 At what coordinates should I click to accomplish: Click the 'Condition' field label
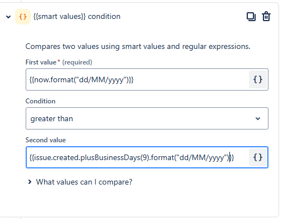click(x=40, y=101)
